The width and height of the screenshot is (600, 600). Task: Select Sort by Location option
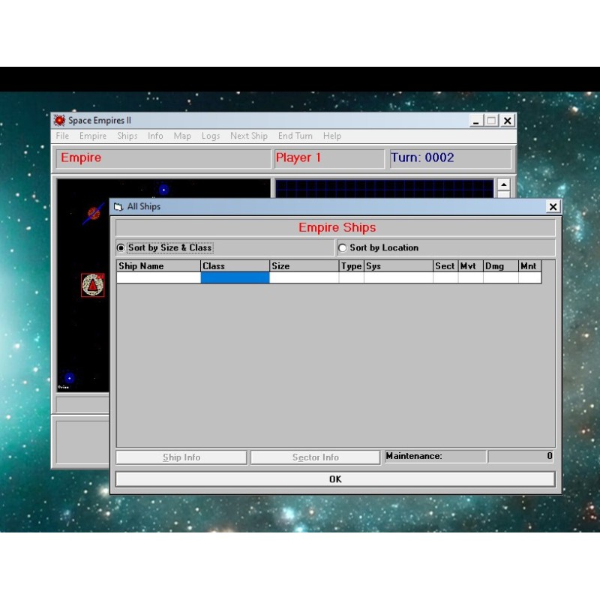pos(343,248)
